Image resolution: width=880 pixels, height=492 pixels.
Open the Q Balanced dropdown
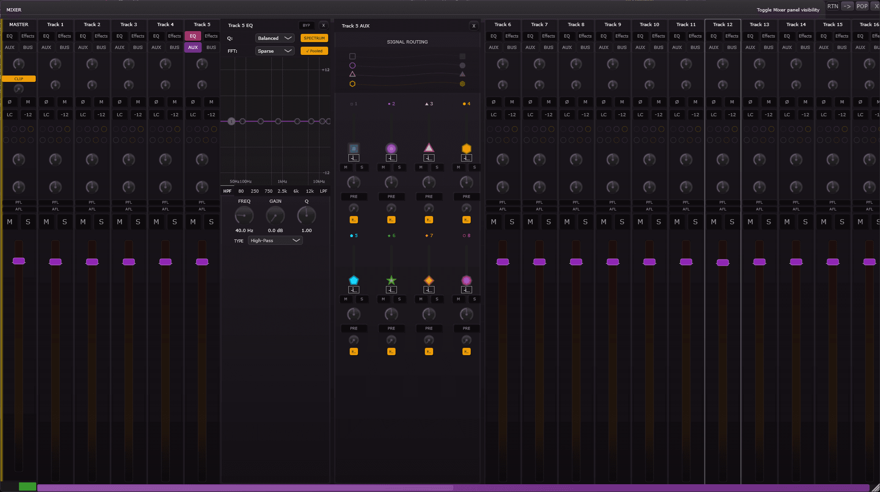pyautogui.click(x=275, y=38)
